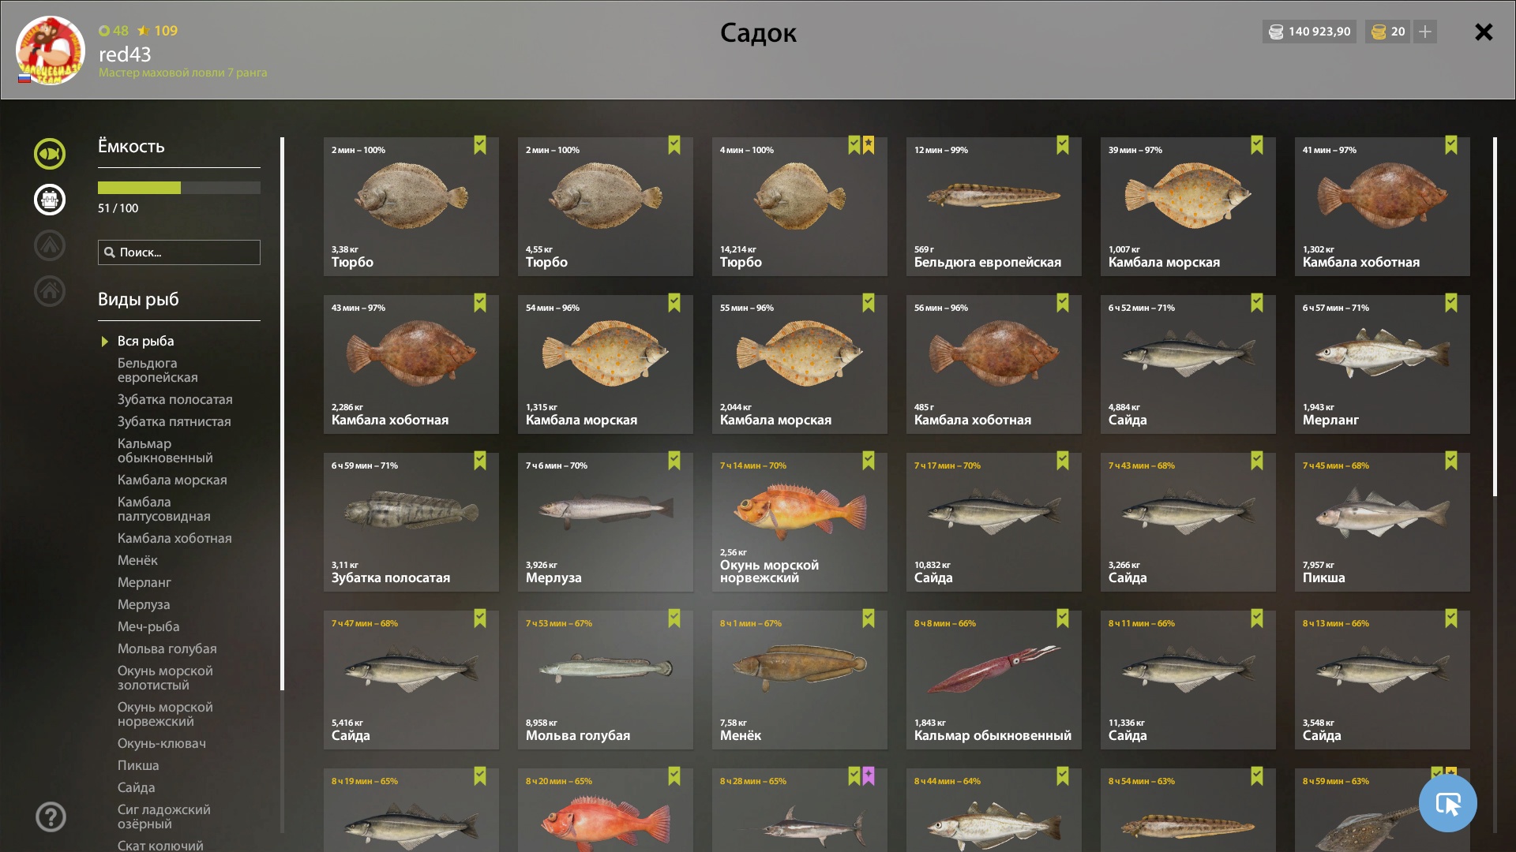Viewport: 1516px width, 852px height.
Task: Click the capacity 51/100 progress bar
Action: (179, 188)
